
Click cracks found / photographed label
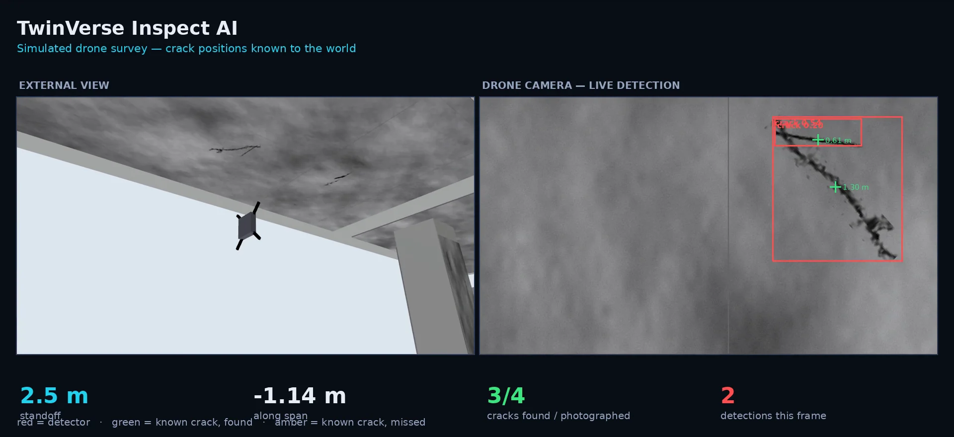tap(558, 416)
